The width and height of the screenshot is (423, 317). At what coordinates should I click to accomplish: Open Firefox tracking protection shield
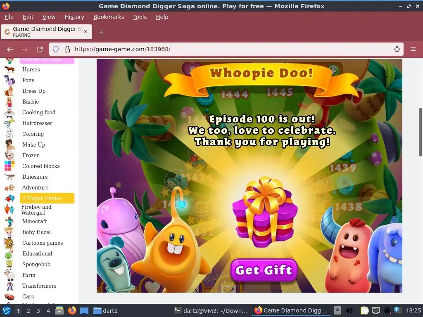(56, 49)
